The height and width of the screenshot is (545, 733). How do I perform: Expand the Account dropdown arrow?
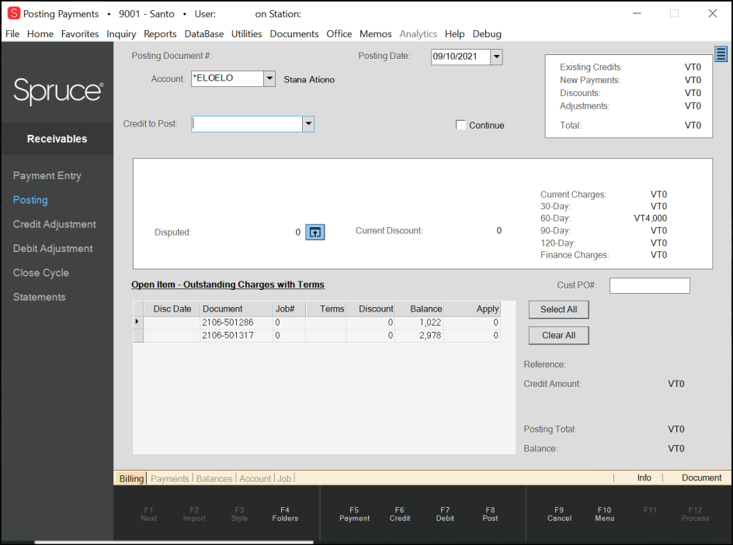(269, 78)
